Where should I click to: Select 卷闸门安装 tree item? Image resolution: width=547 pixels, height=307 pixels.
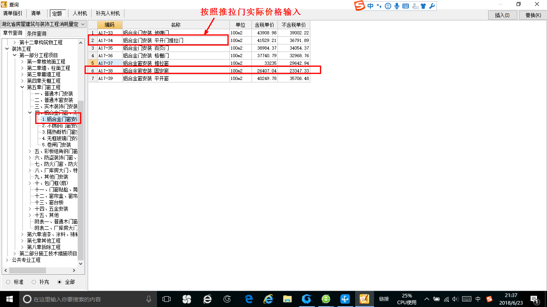coord(59,145)
